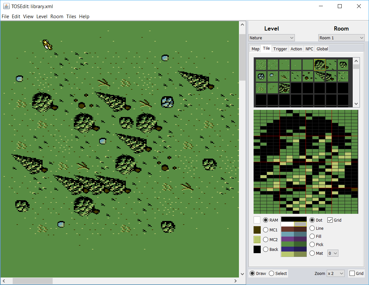Switch to the Action tab
The width and height of the screenshot is (369, 285).
pos(296,49)
